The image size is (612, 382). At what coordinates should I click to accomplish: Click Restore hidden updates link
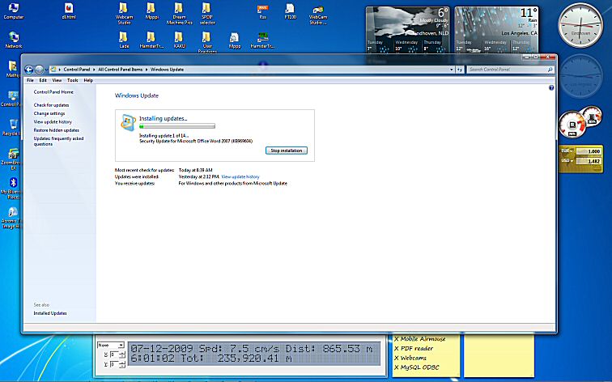click(56, 130)
